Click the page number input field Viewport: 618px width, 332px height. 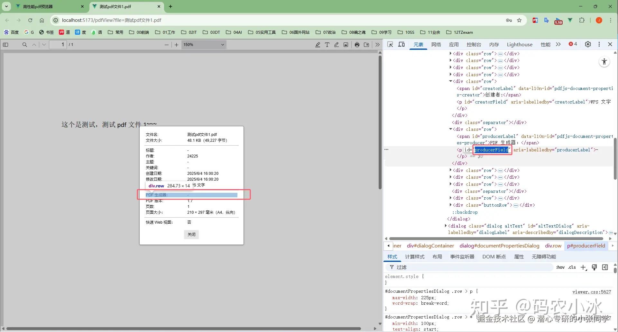(x=58, y=44)
